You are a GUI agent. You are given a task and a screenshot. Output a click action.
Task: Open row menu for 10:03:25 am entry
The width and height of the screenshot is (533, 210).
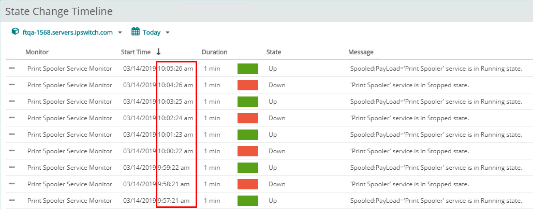[x=12, y=102]
